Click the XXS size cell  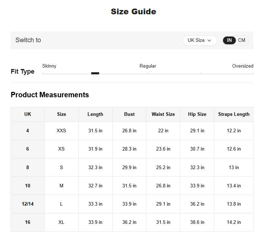point(61,131)
